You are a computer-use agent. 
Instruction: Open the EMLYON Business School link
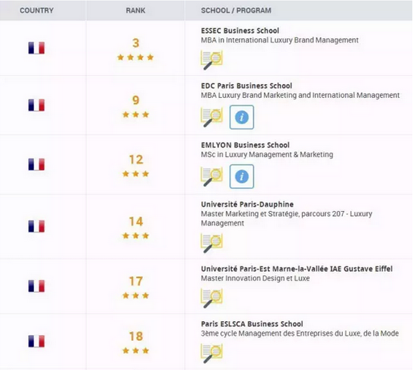tap(245, 145)
